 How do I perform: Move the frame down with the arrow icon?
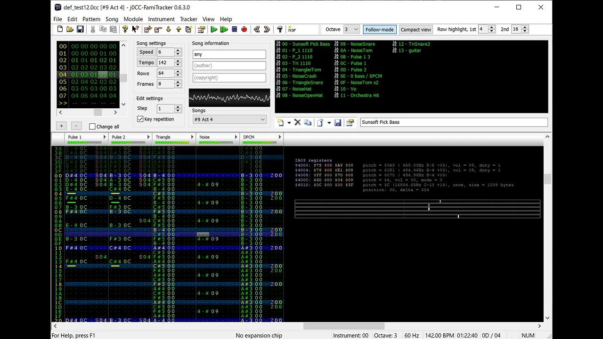168,29
